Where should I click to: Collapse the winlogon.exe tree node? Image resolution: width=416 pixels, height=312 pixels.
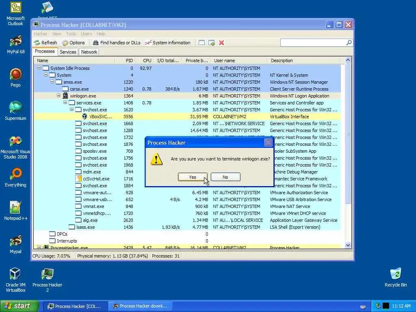click(x=58, y=95)
